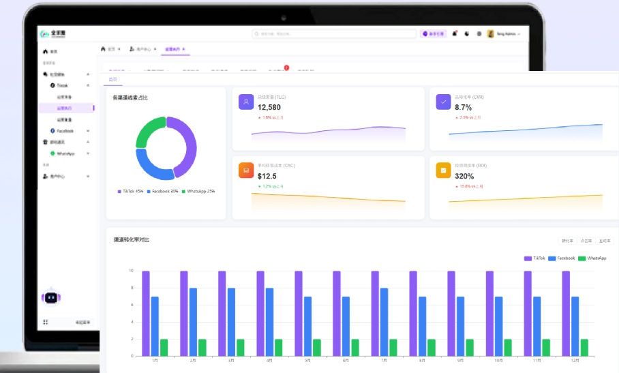Collapse the TikTok submenu in sidebar

click(x=87, y=85)
